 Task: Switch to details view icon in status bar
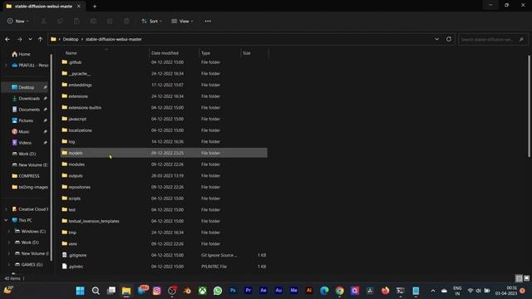(x=519, y=278)
